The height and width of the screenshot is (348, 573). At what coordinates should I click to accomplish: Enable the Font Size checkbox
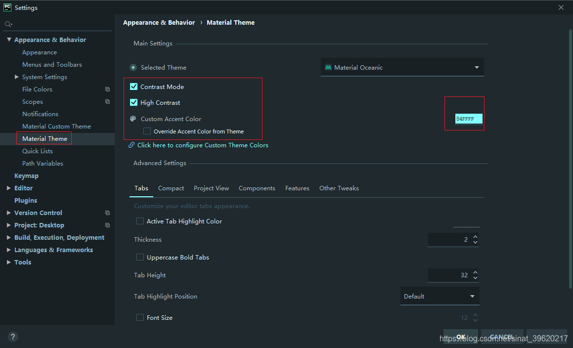tap(140, 318)
